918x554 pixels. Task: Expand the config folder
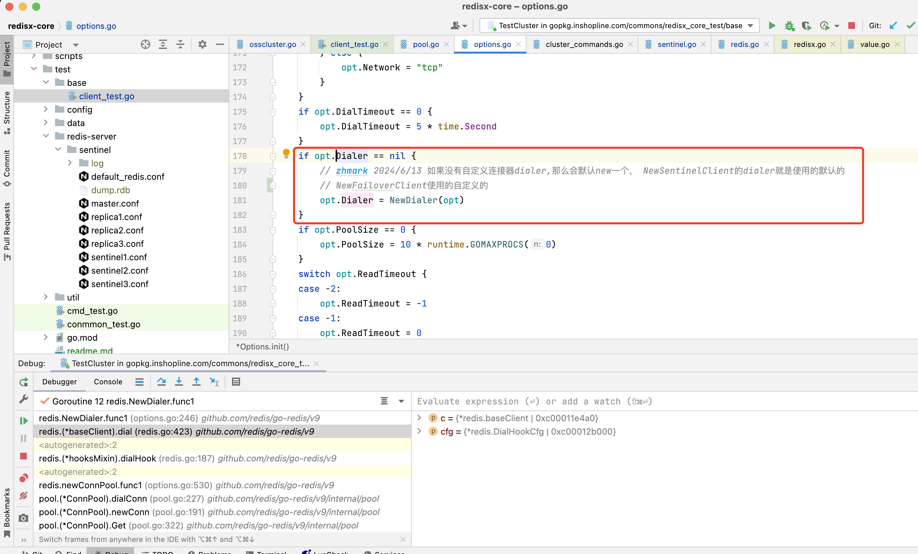[x=46, y=109]
